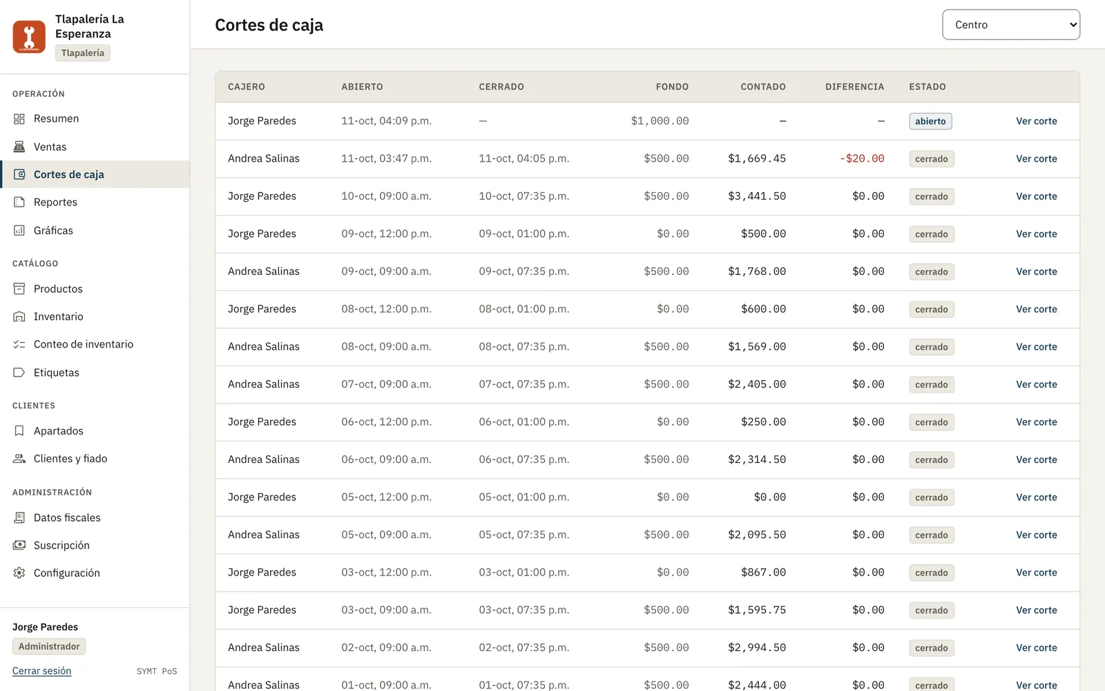Viewport: 1105px width, 691px height.
Task: Click the DIFERENCIA column header
Action: point(854,87)
